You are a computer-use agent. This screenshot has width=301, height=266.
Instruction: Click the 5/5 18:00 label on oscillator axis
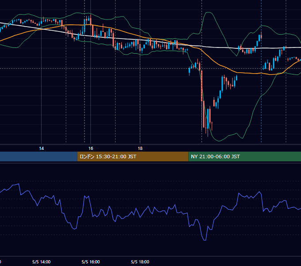pos(140,262)
